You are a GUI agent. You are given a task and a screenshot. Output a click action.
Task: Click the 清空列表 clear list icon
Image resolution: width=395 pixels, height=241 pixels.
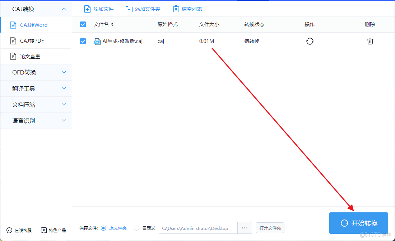click(x=176, y=9)
